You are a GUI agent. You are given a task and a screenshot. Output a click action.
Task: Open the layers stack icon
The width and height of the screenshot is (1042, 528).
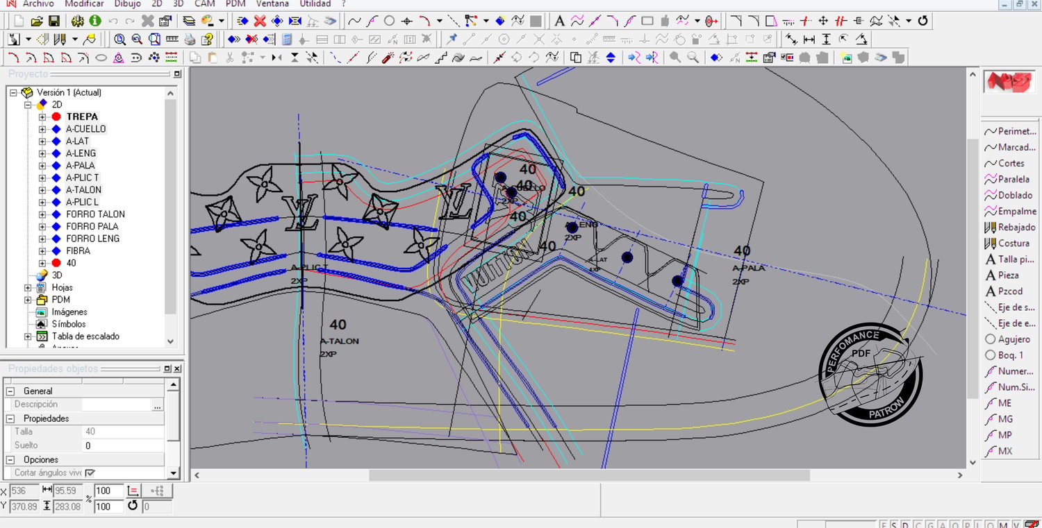[189, 21]
